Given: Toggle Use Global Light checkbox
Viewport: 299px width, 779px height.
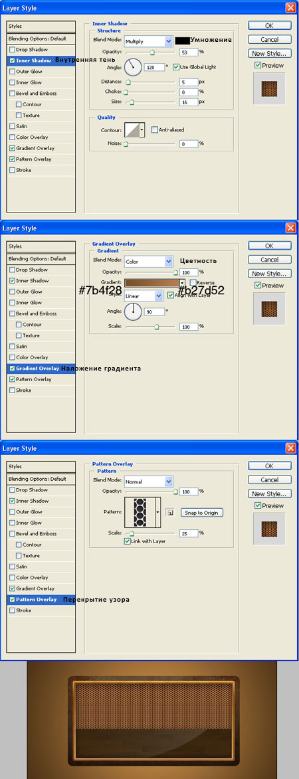Looking at the screenshot, I should coord(176,66).
